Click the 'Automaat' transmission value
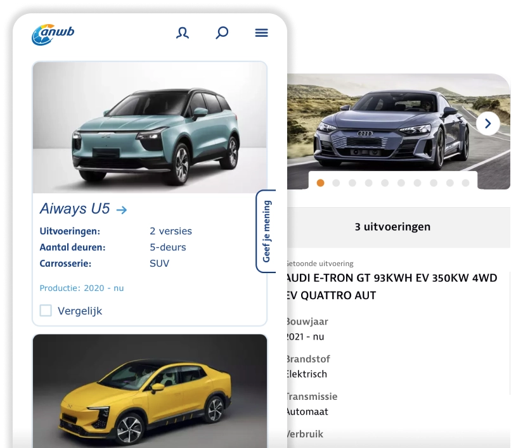The width and height of the screenshot is (523, 448). click(x=307, y=412)
